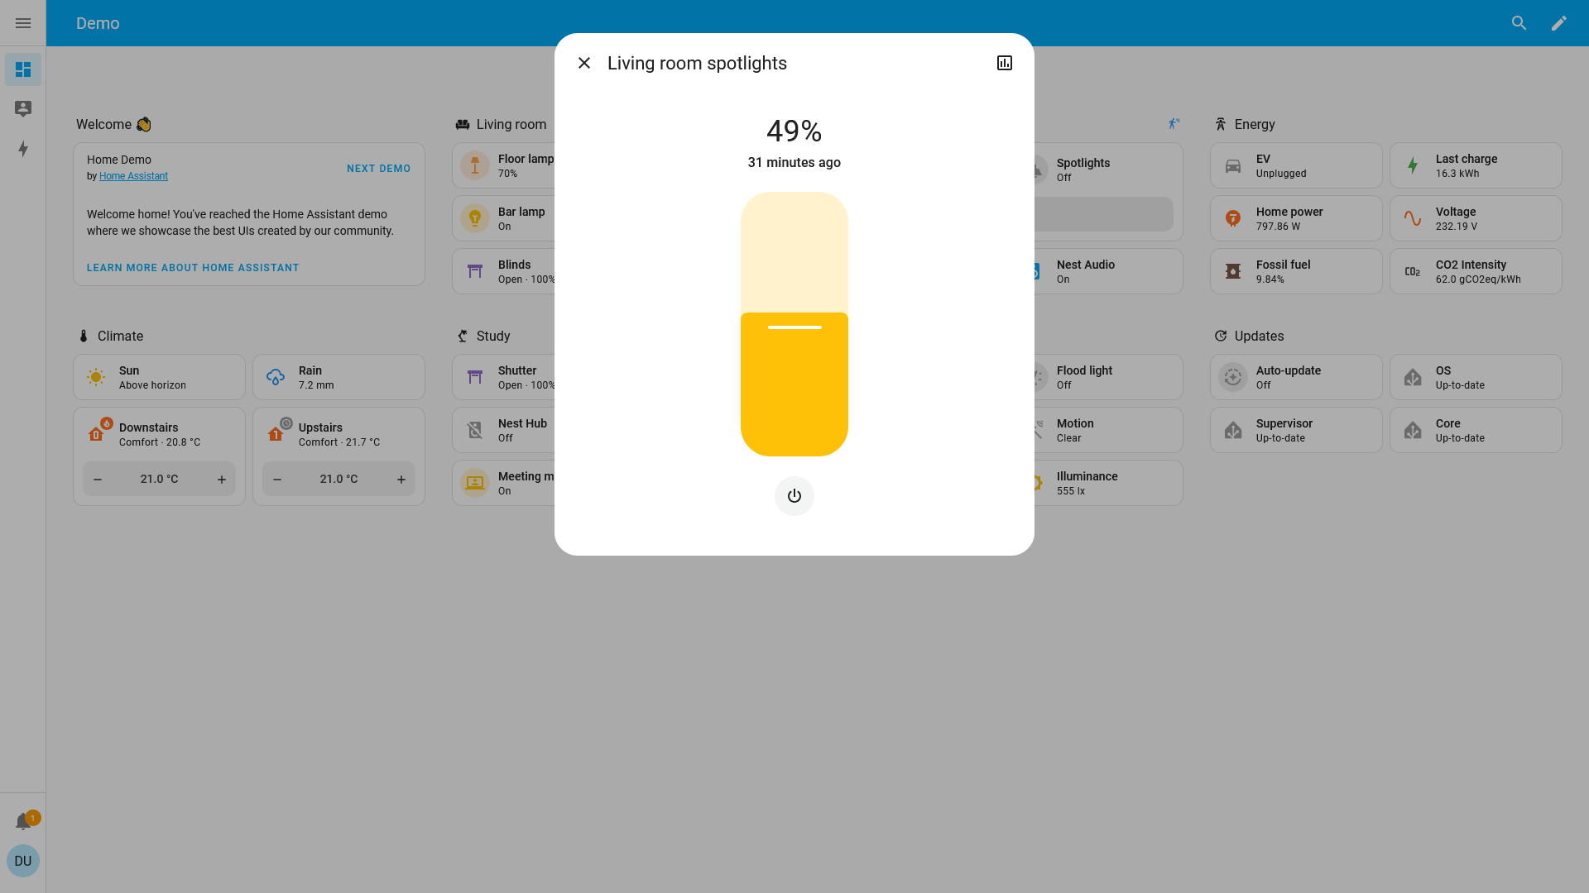Open the Home Assistant hyperlink
The height and width of the screenshot is (893, 1589).
133,176
